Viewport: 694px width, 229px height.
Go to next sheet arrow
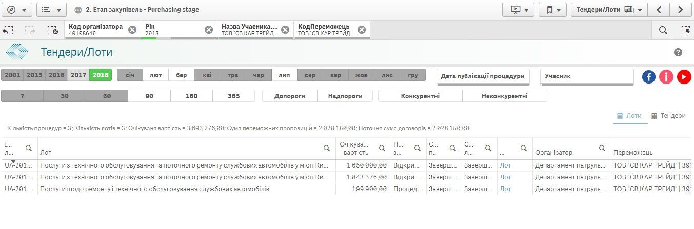pyautogui.click(x=680, y=10)
